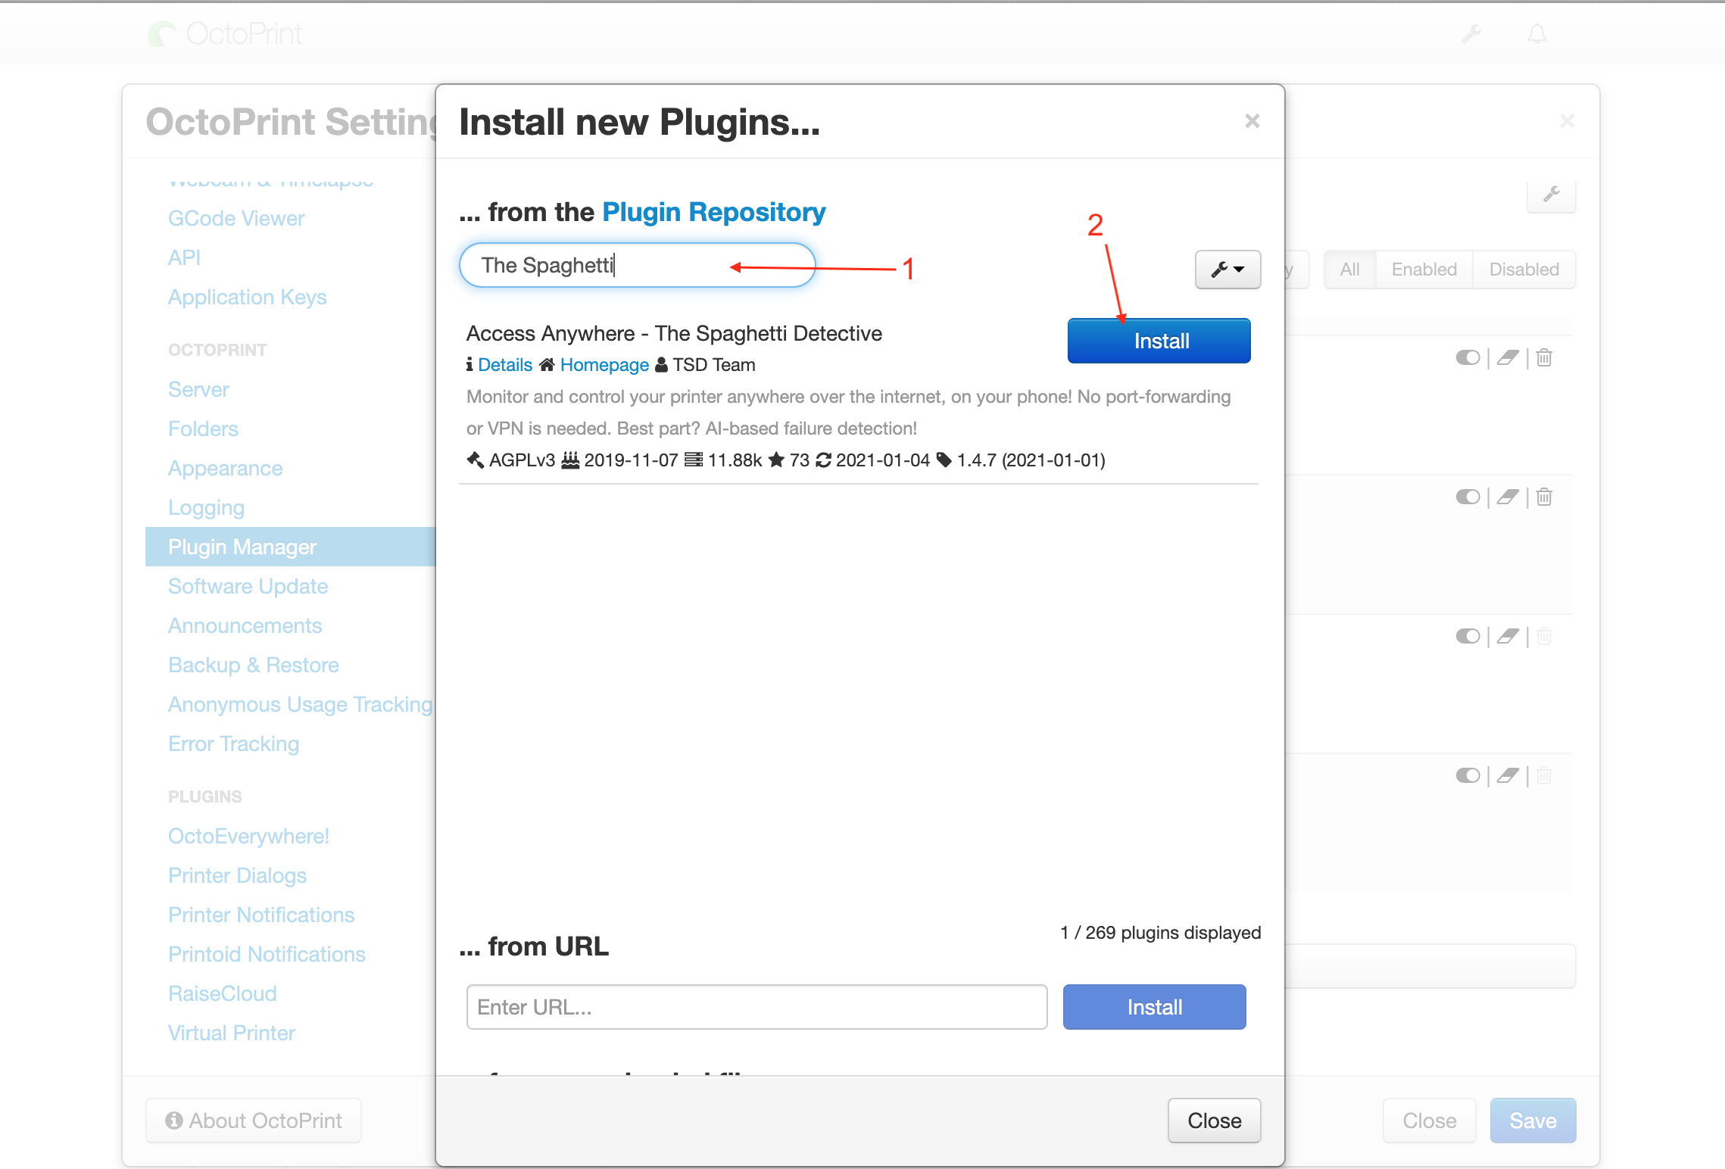This screenshot has width=1725, height=1169.
Task: Click Close button in OctoPrint Settings footer
Action: click(1429, 1121)
